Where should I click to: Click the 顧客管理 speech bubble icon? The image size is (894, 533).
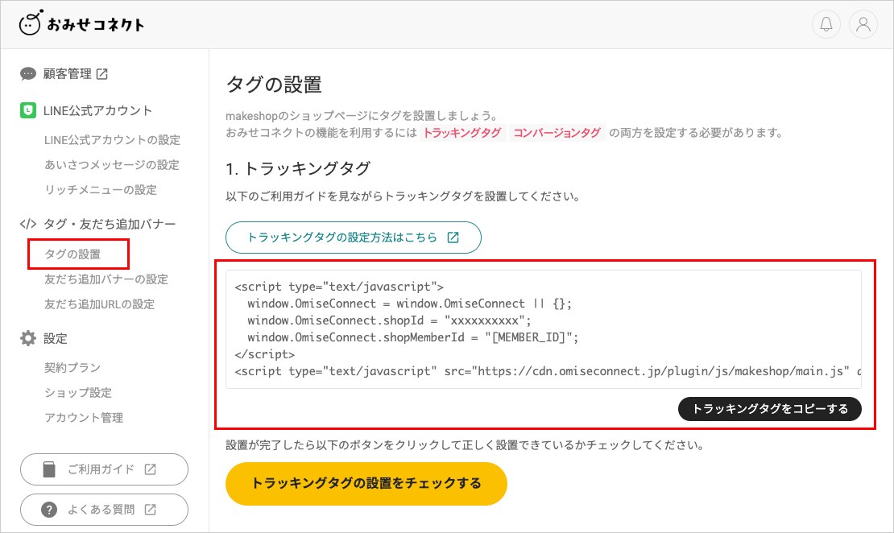[x=28, y=74]
